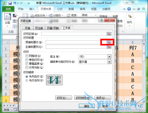This screenshot has width=148, height=113.
Task: Expand the formula bar with the chevron
Action: (144, 37)
